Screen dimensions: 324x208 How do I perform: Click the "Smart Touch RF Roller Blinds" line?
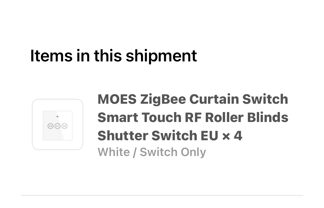tap(193, 118)
